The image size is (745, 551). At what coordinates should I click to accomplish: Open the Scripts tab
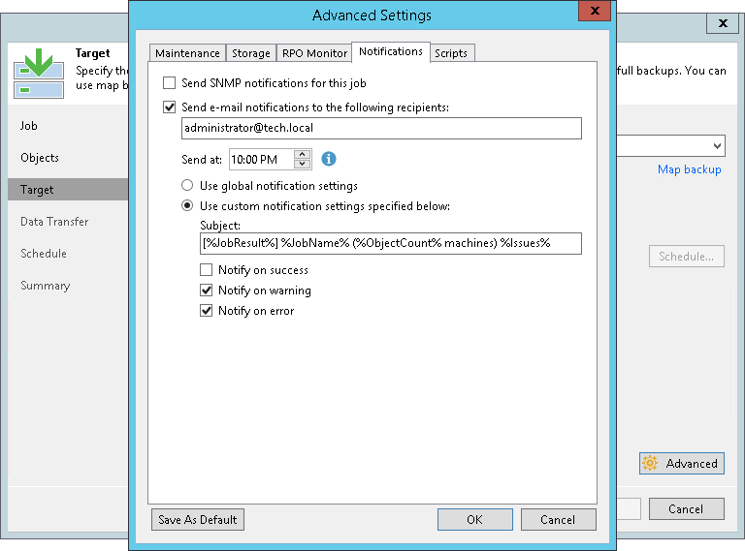click(x=452, y=53)
